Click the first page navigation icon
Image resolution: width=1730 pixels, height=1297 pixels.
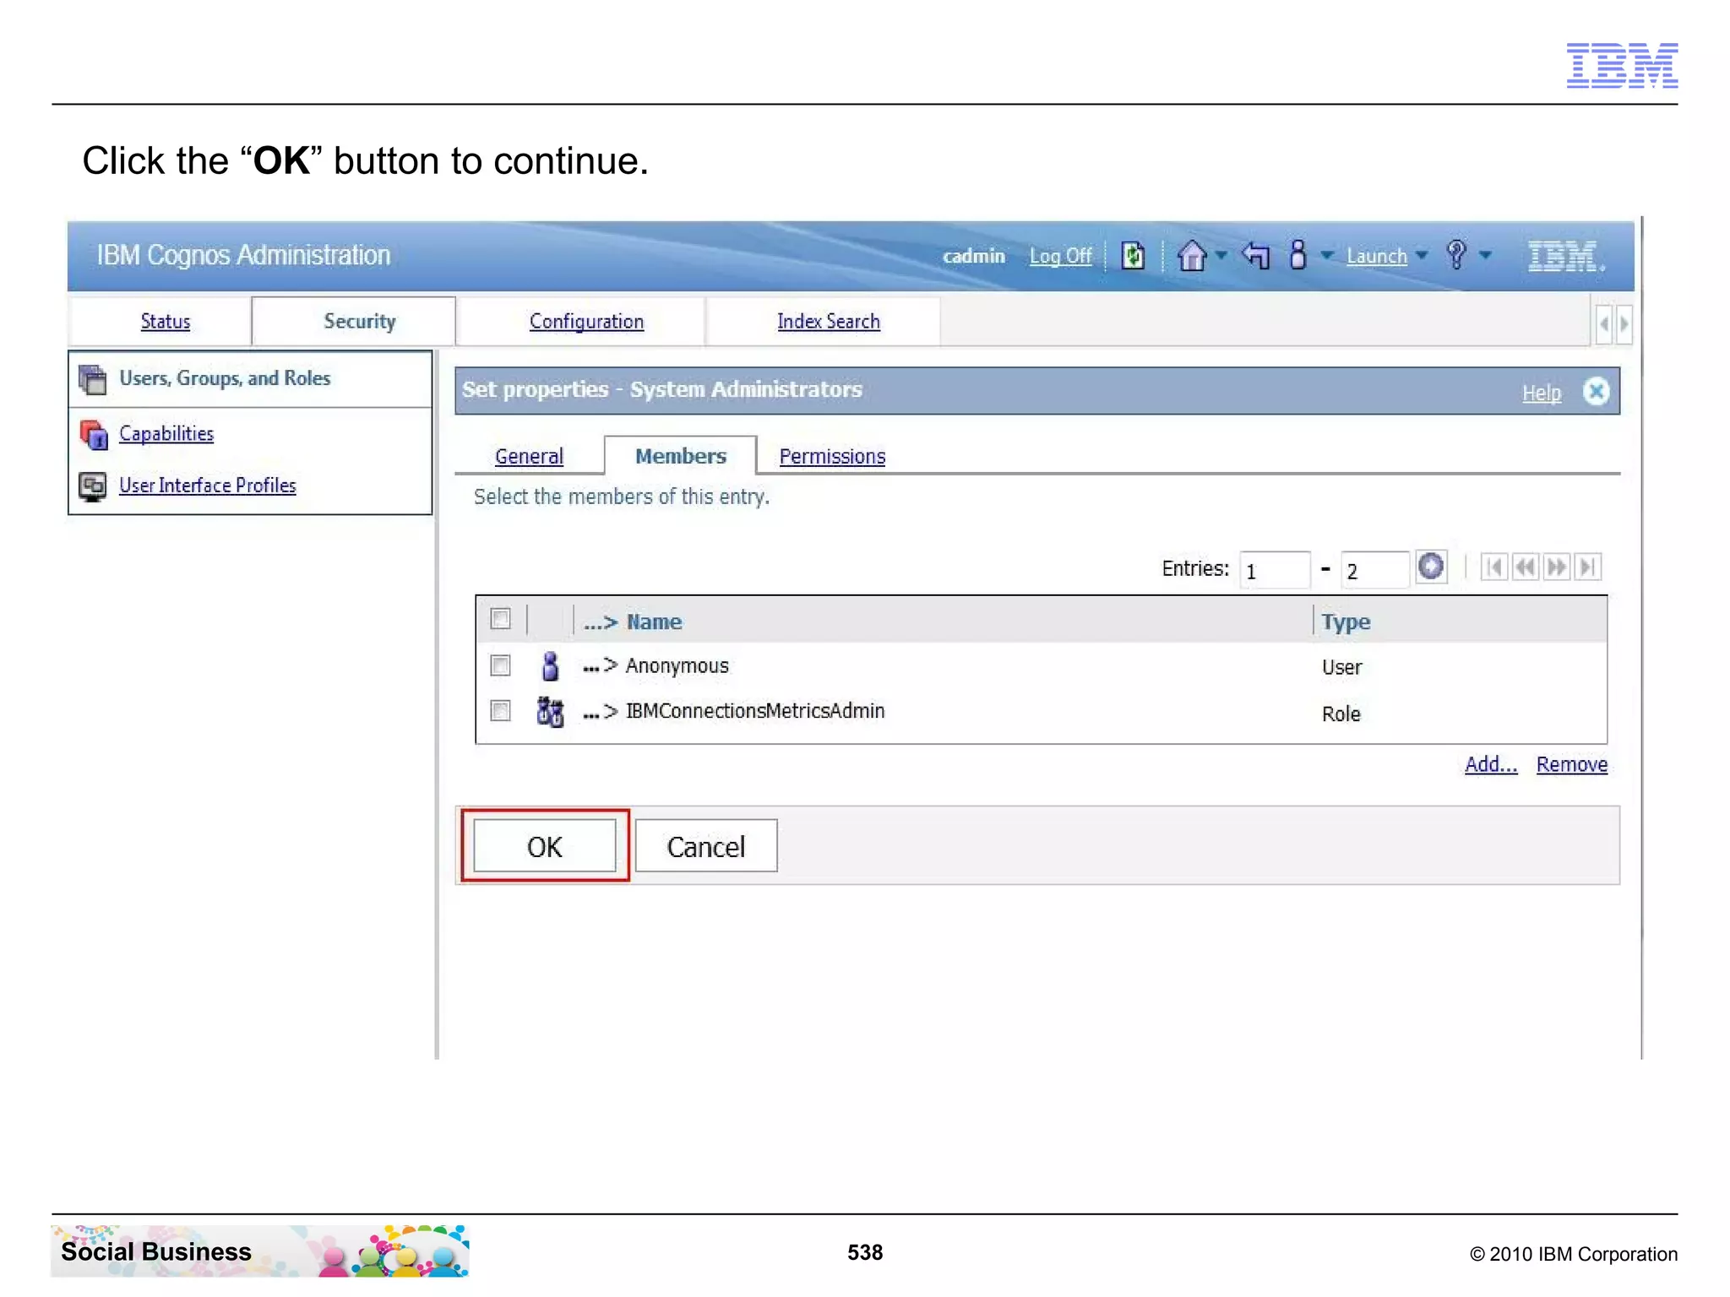(1493, 567)
